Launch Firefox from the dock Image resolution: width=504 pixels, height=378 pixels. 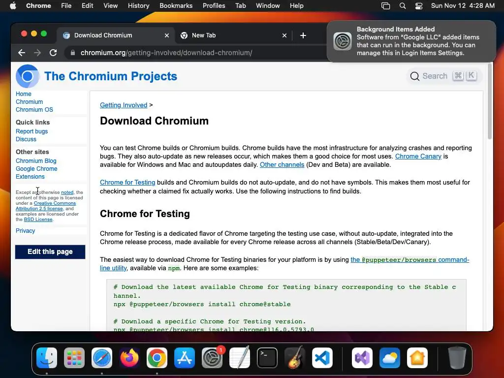[129, 358]
